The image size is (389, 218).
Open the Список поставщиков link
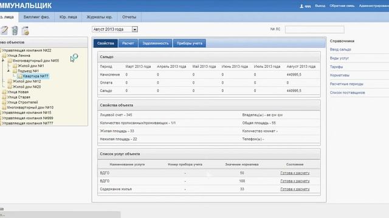tap(347, 93)
